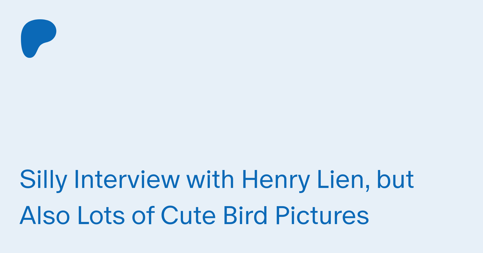Click the surname "Lien," in the title

343,180
